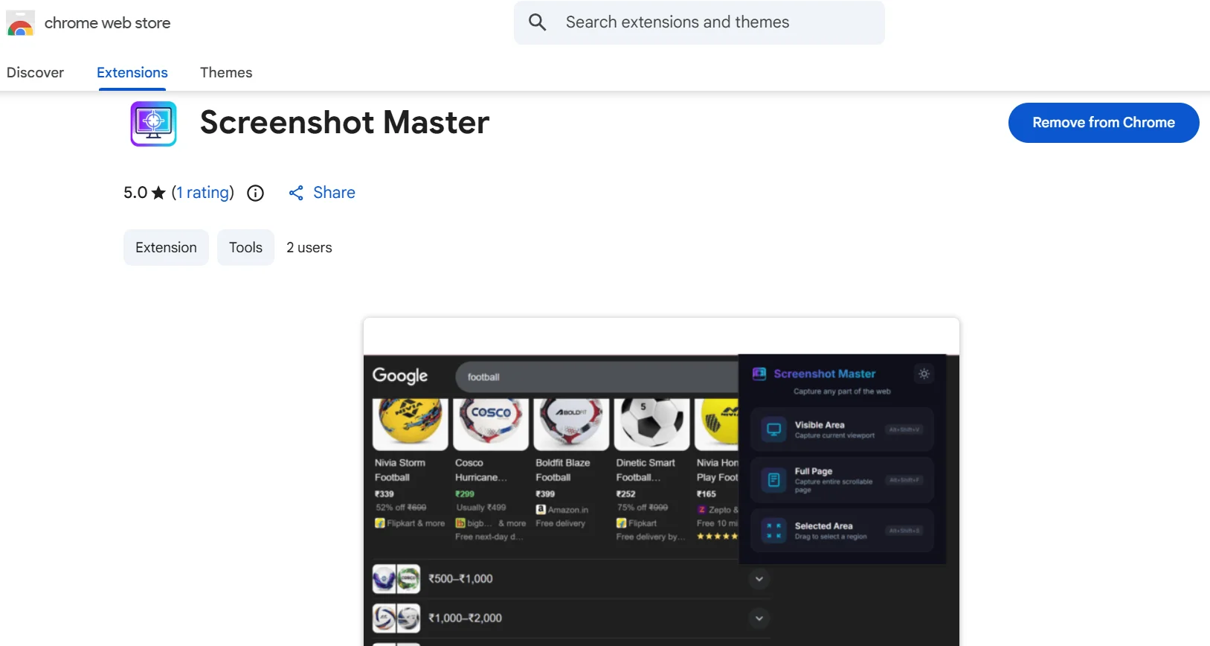
Task: Click the ₹500–₹1,000 thumbnail pair
Action: [x=396, y=579]
